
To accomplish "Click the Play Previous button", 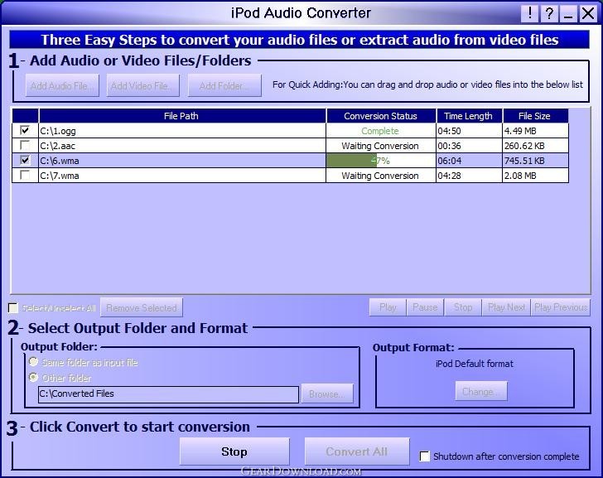I will click(x=561, y=307).
